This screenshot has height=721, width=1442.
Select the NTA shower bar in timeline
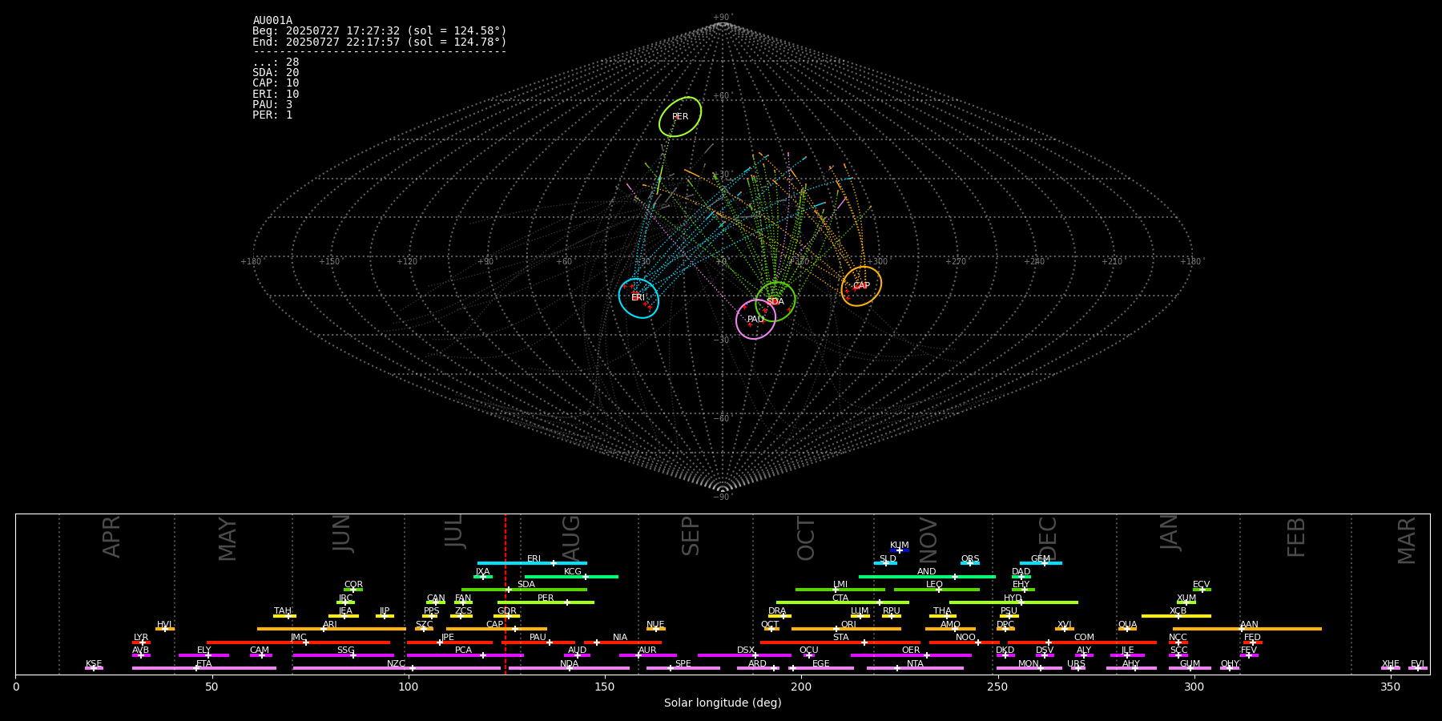915,668
